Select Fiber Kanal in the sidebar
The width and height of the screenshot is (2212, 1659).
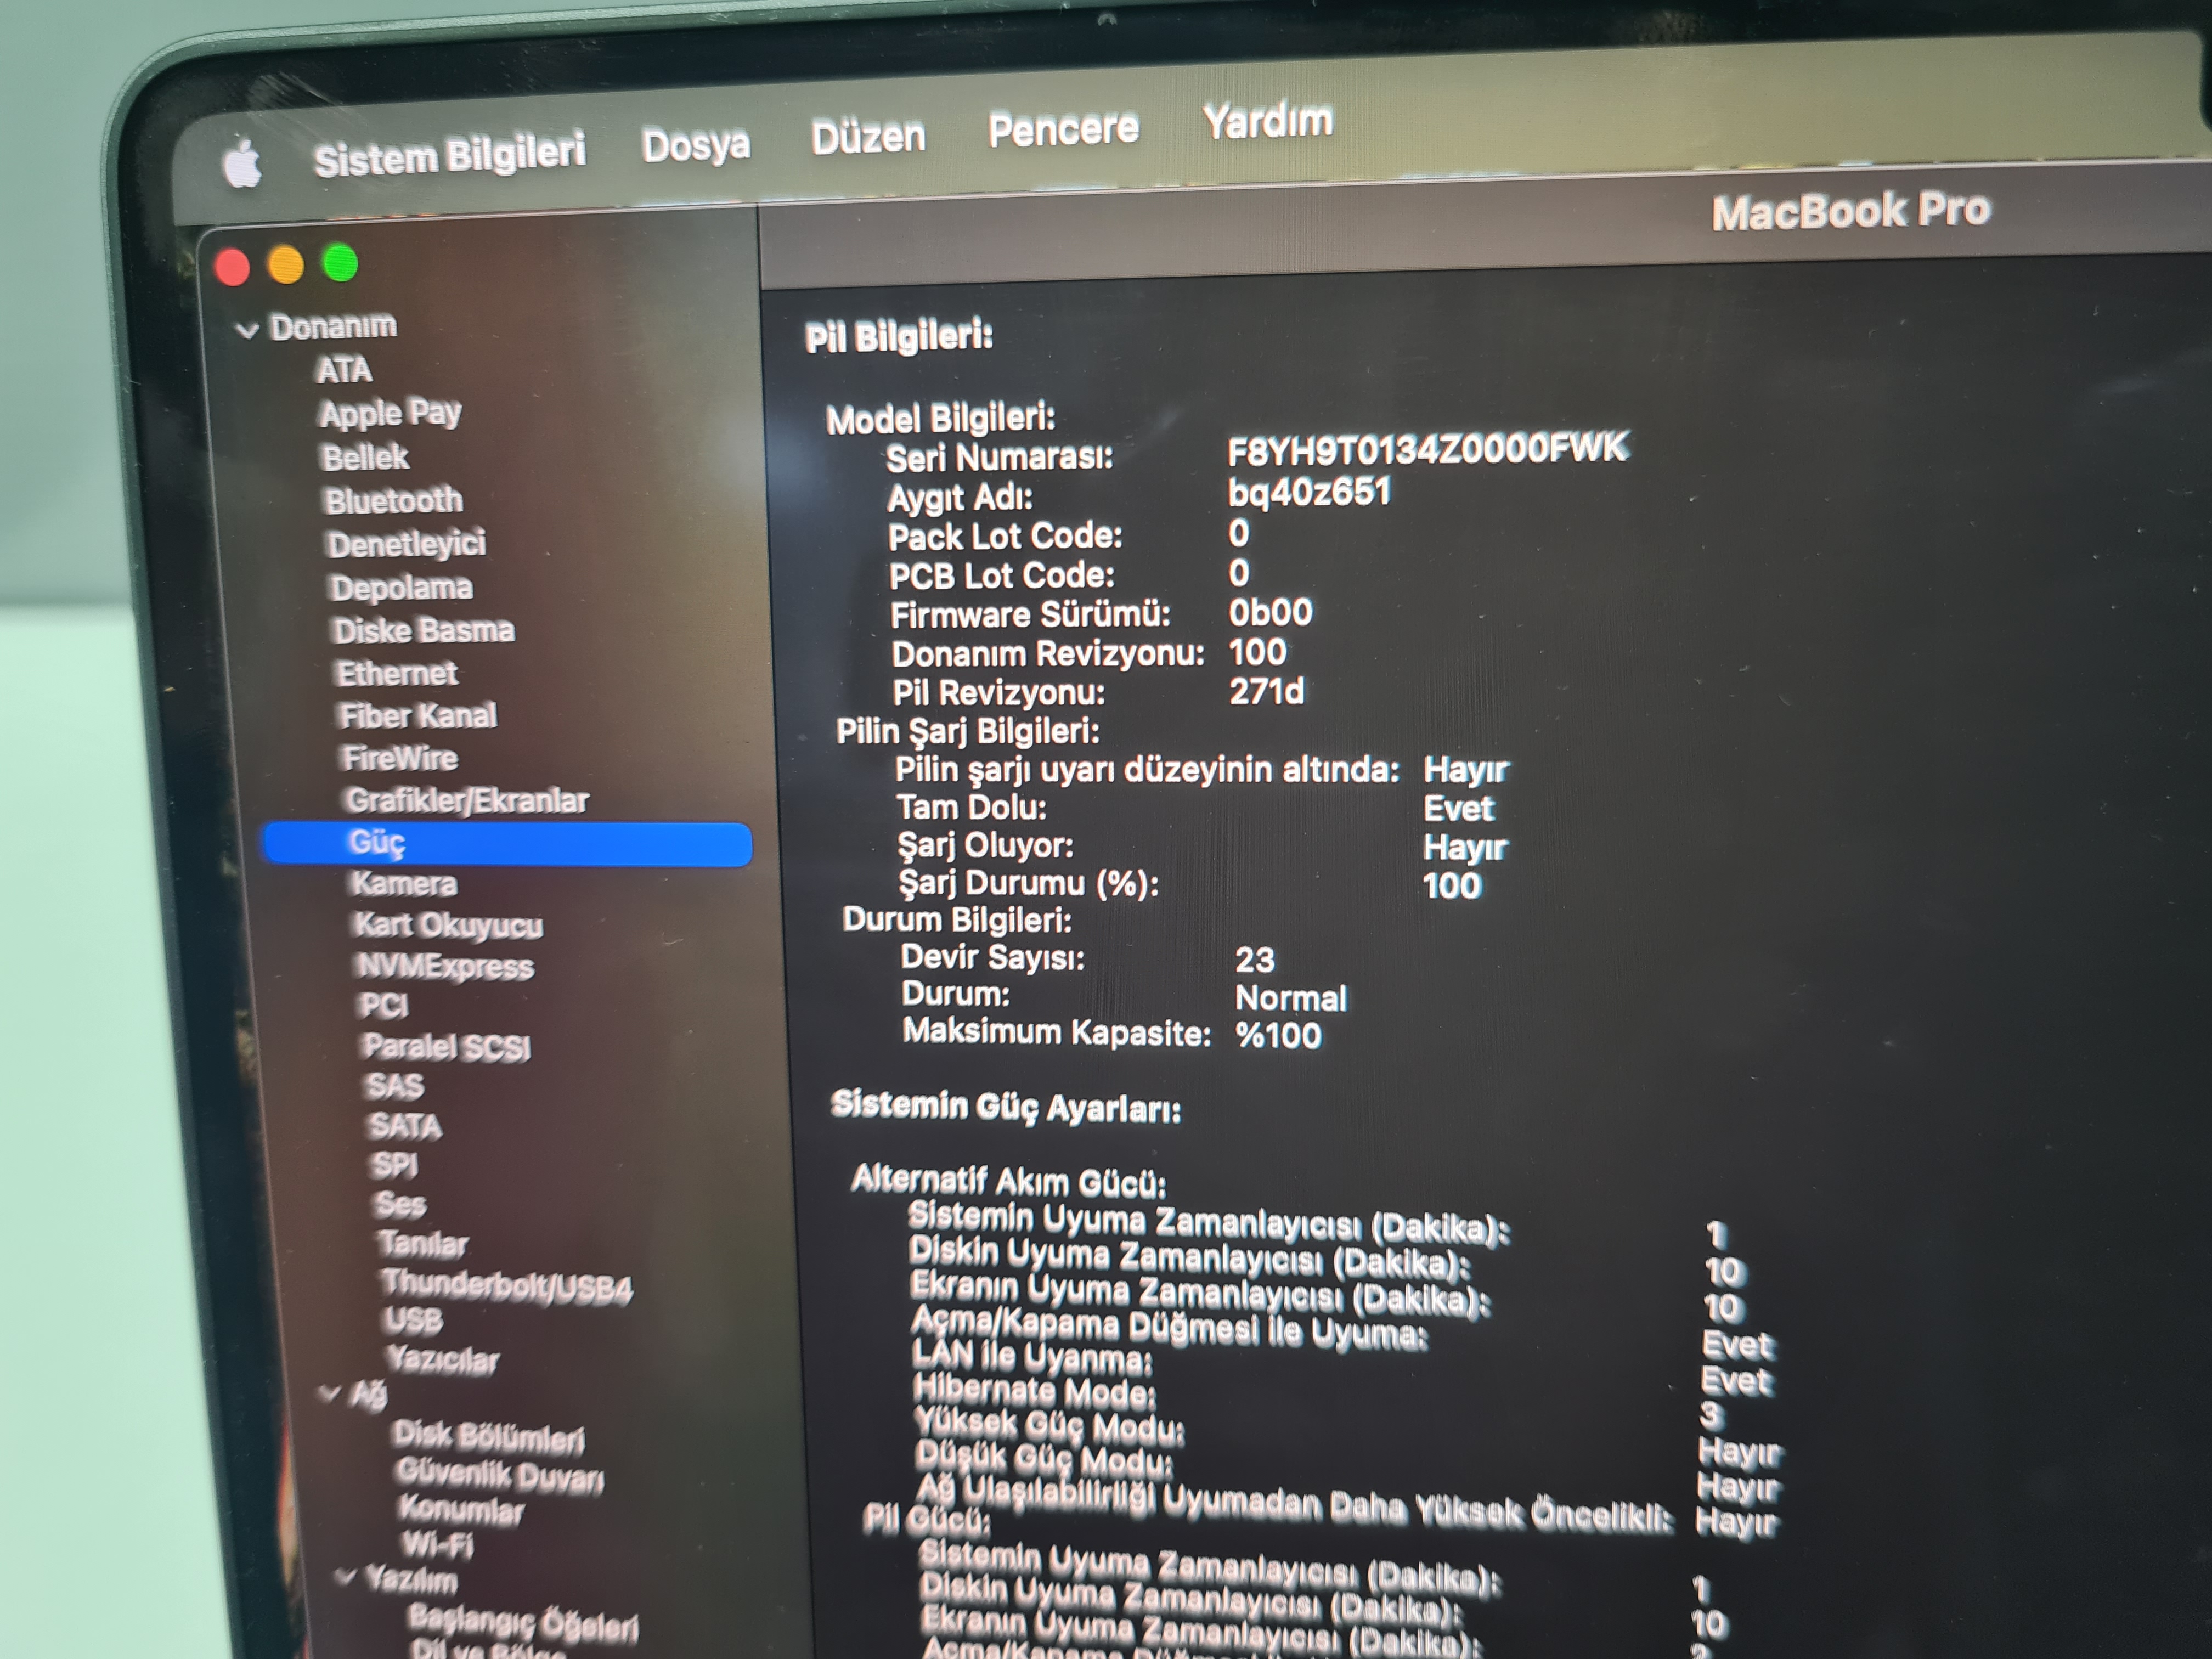(418, 716)
